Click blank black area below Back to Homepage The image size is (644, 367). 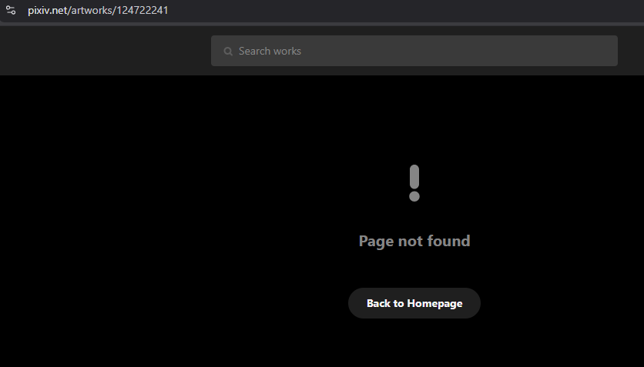point(414,344)
